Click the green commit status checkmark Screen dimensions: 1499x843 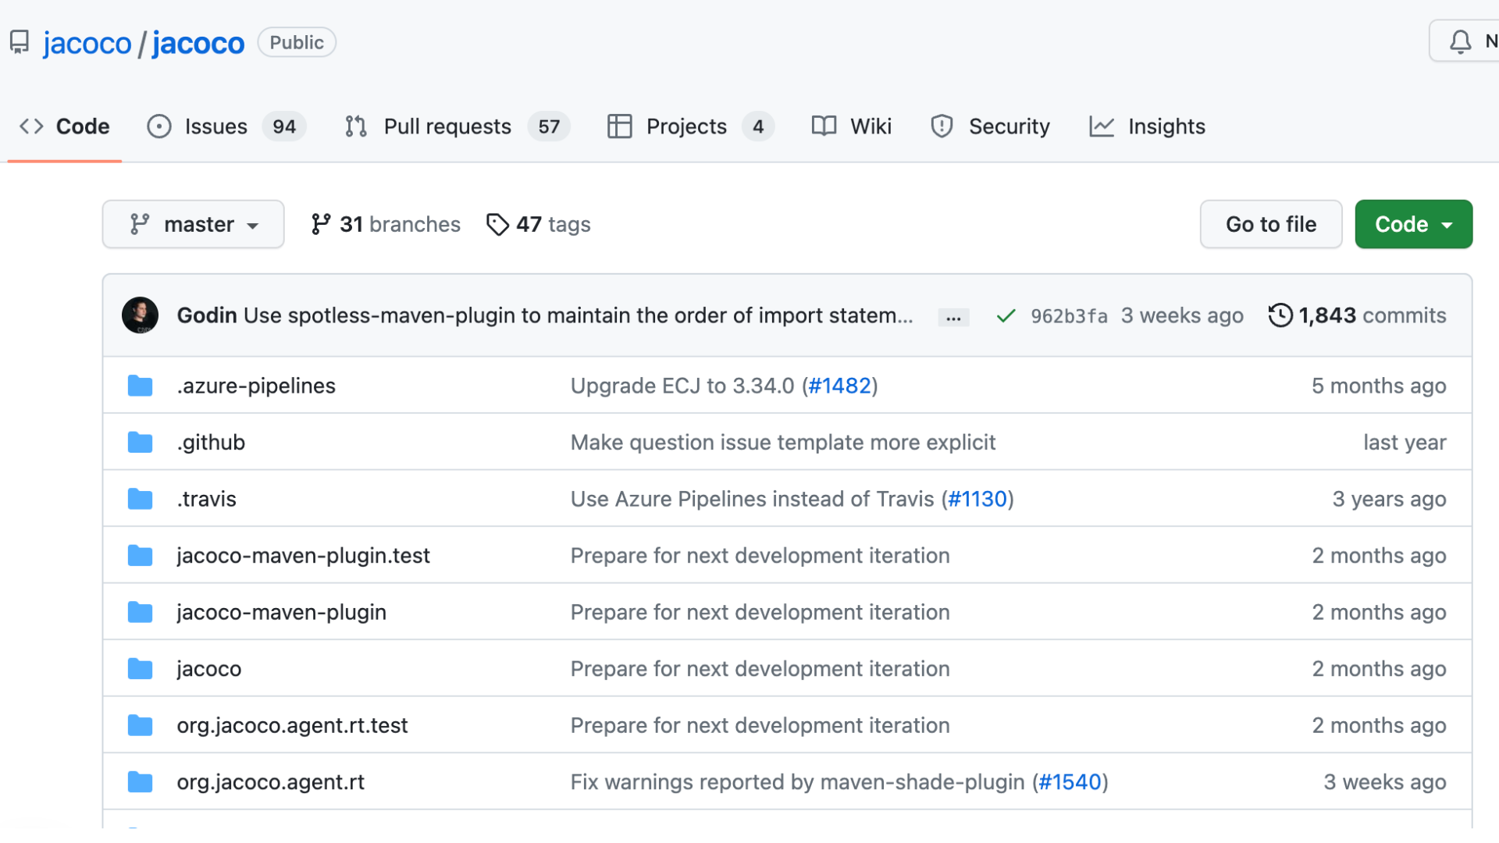1006,316
